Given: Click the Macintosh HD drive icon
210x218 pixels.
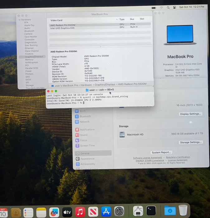Looking at the screenshot, I should coord(122,135).
